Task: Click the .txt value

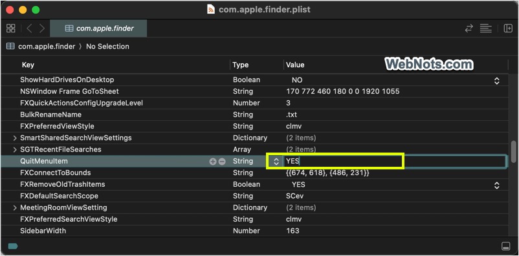Action: 292,115
